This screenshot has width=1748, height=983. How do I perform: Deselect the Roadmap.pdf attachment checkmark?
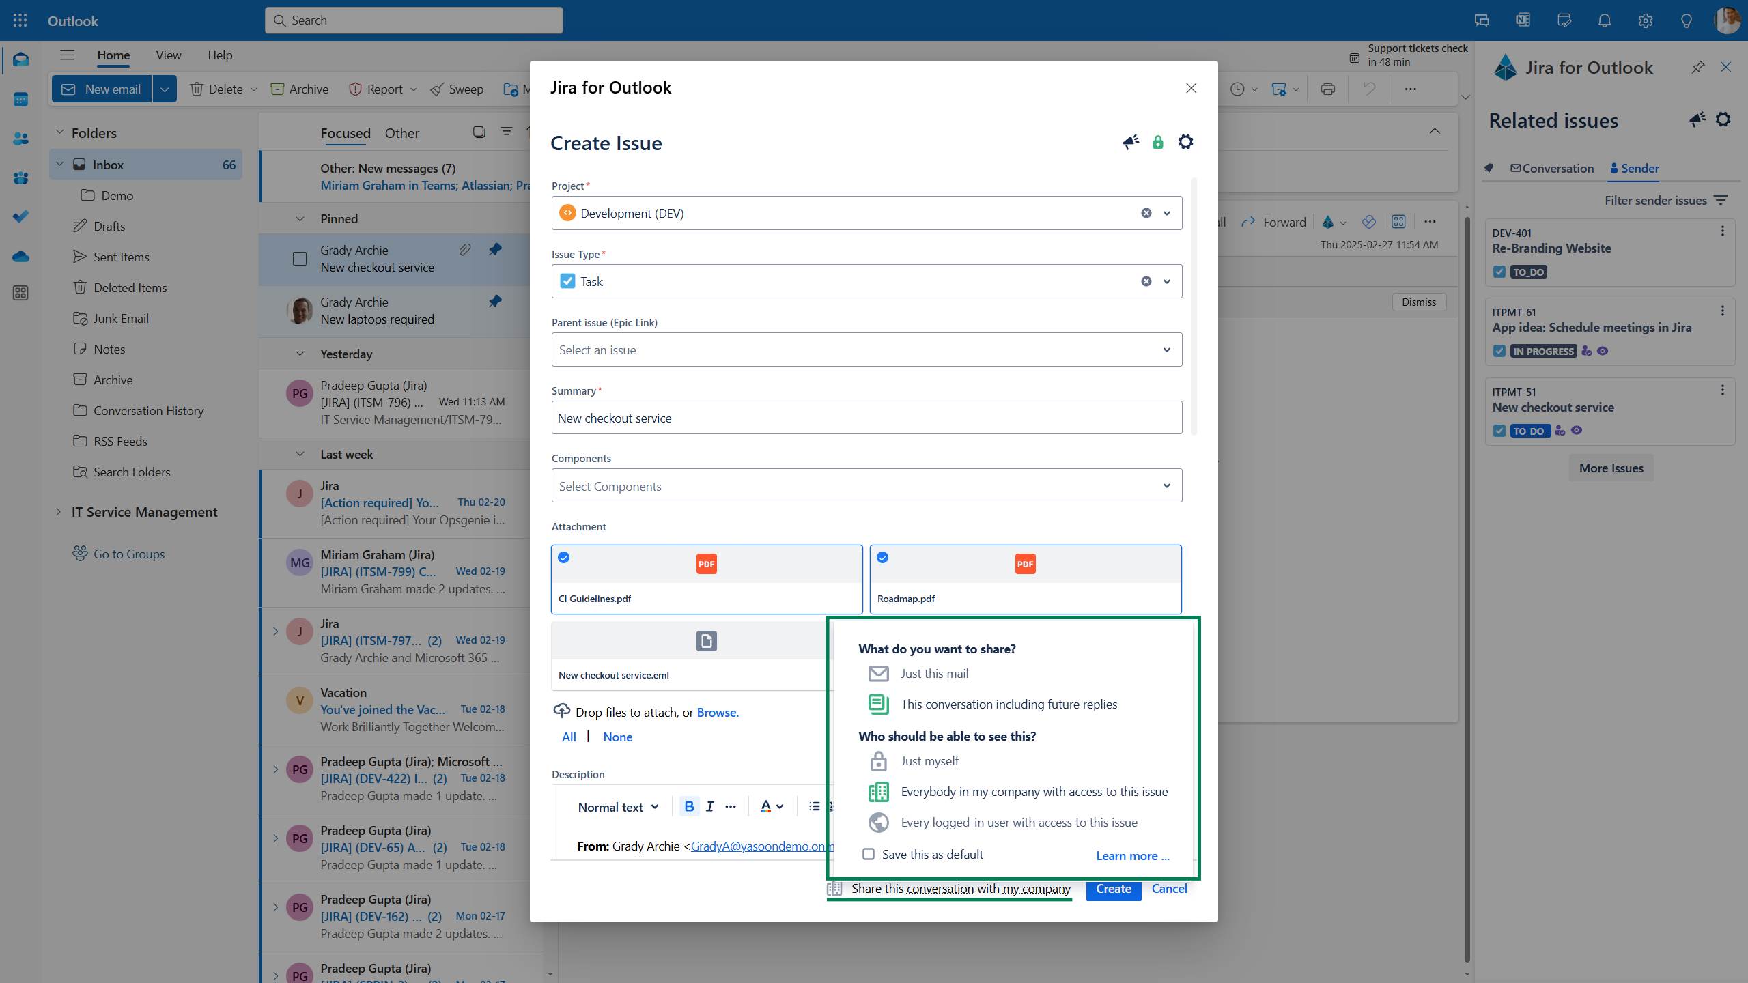click(883, 558)
